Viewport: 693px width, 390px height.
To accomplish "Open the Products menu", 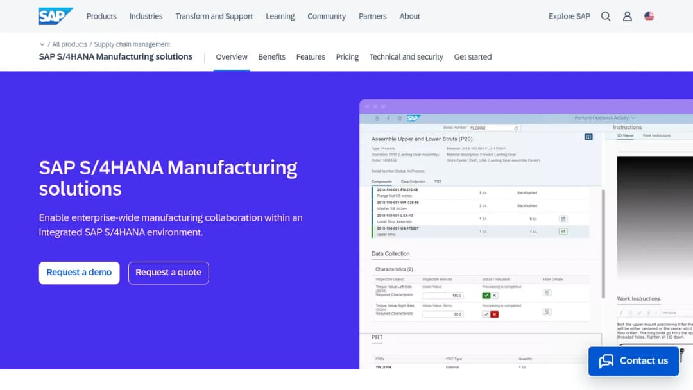I will (101, 16).
